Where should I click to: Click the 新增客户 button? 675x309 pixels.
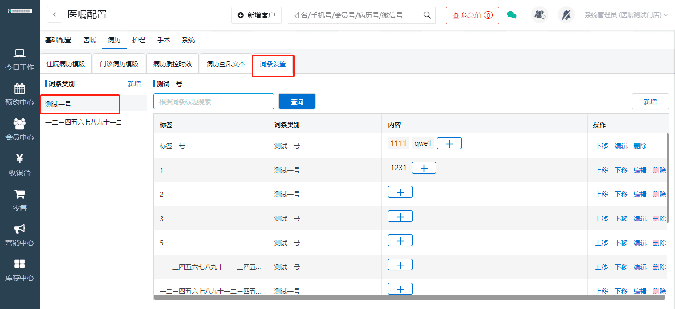tap(256, 15)
